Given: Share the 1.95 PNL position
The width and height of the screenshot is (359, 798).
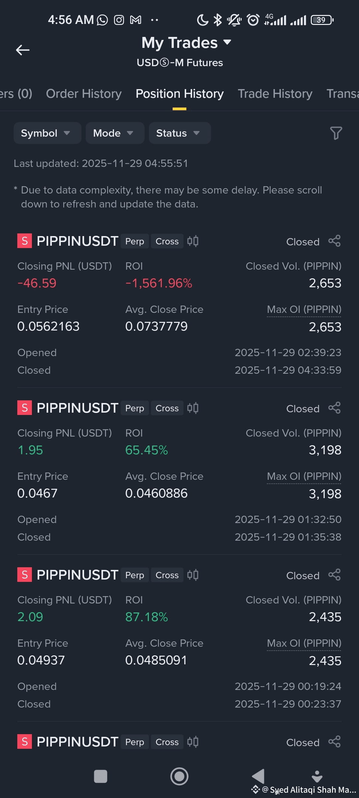Looking at the screenshot, I should (x=334, y=408).
